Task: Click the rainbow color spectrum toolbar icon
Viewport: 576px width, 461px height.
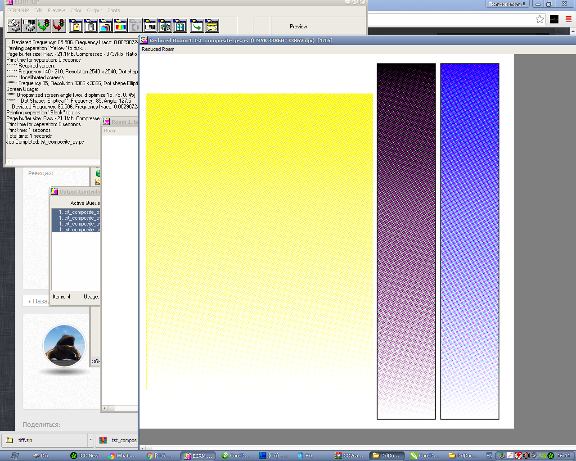Action: (x=120, y=26)
